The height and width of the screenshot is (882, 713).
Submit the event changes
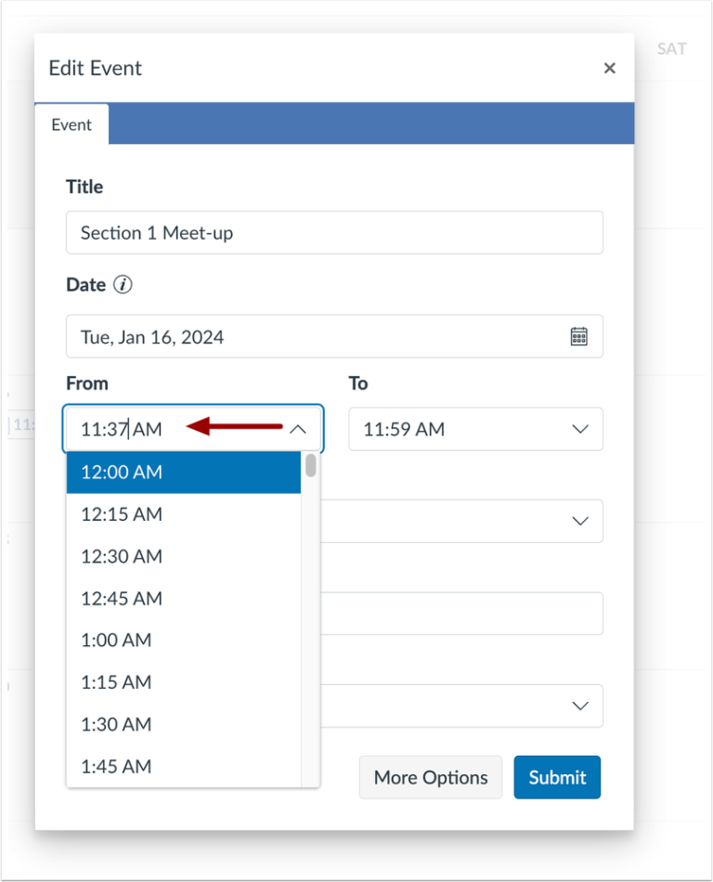click(557, 777)
